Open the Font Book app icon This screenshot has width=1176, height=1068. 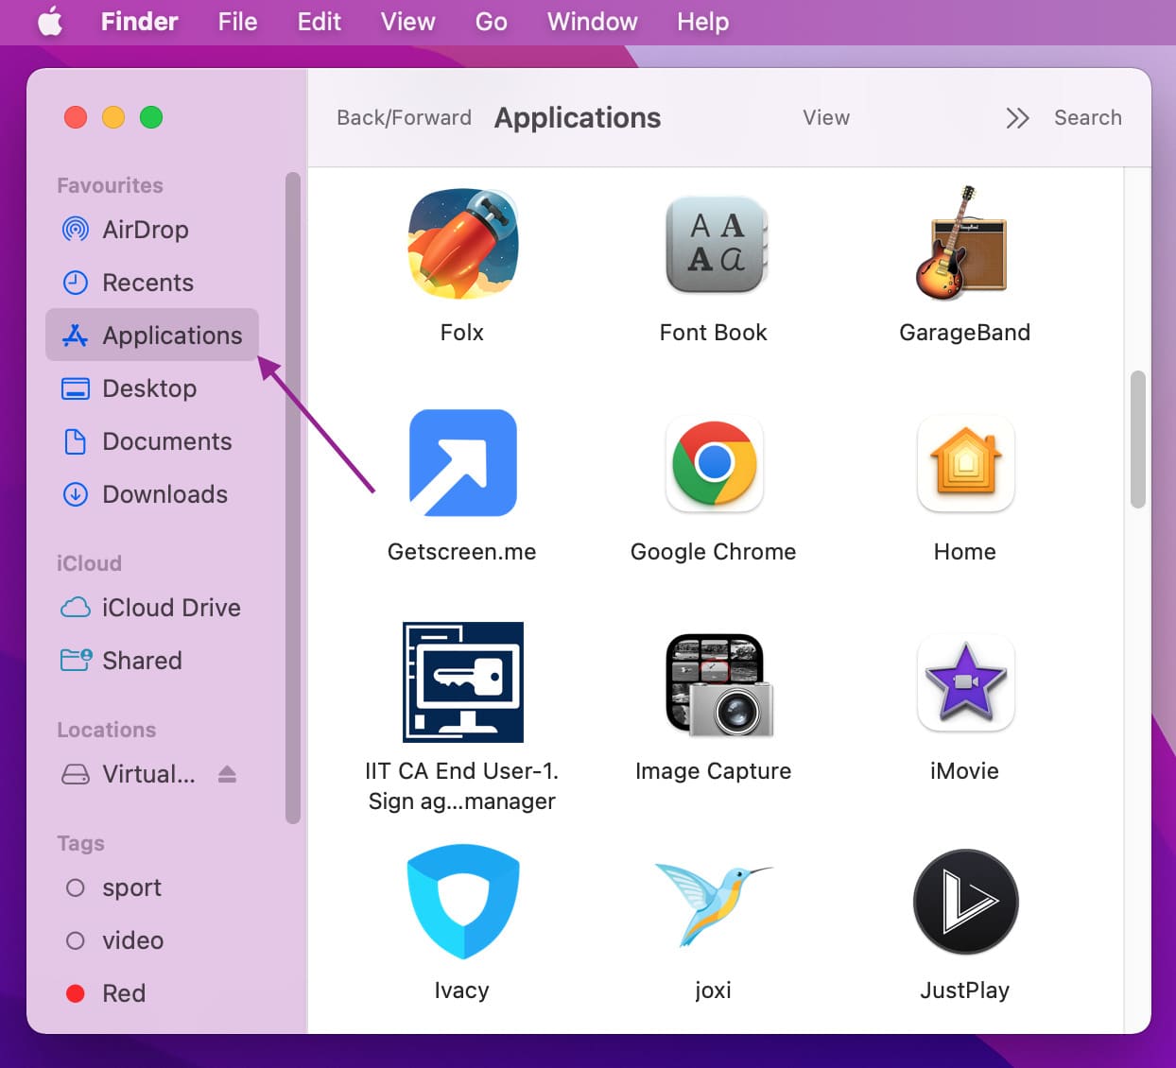[716, 244]
